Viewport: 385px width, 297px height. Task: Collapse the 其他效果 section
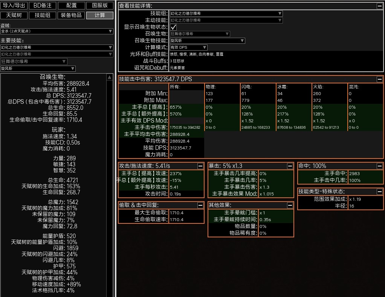pos(290,205)
